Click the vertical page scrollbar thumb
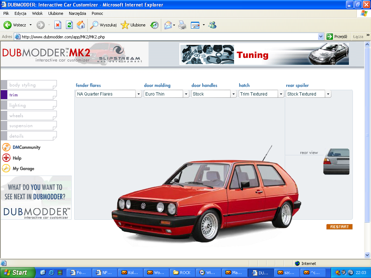Screen dimensions: 371x278 click(x=367, y=135)
